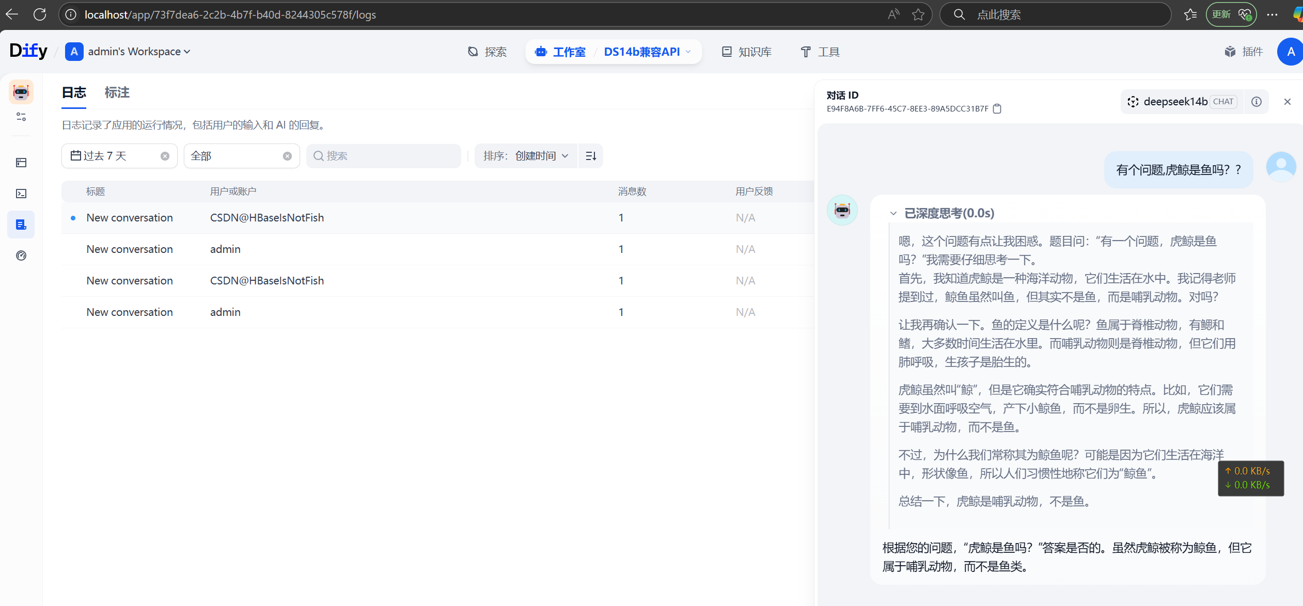Click the sidebar layout toggle icon
The image size is (1303, 606).
click(21, 117)
